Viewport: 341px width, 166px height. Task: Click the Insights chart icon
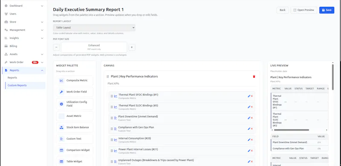click(6, 38)
